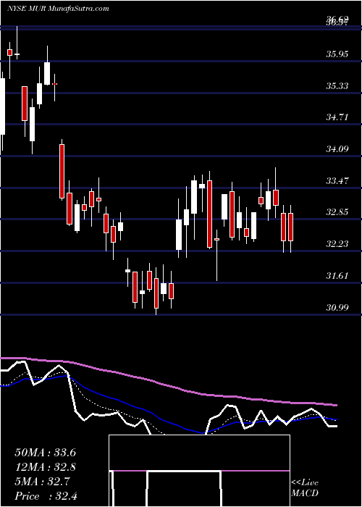Select the 34.09 price axis label
The height and width of the screenshot is (507, 362).
pyautogui.click(x=337, y=149)
